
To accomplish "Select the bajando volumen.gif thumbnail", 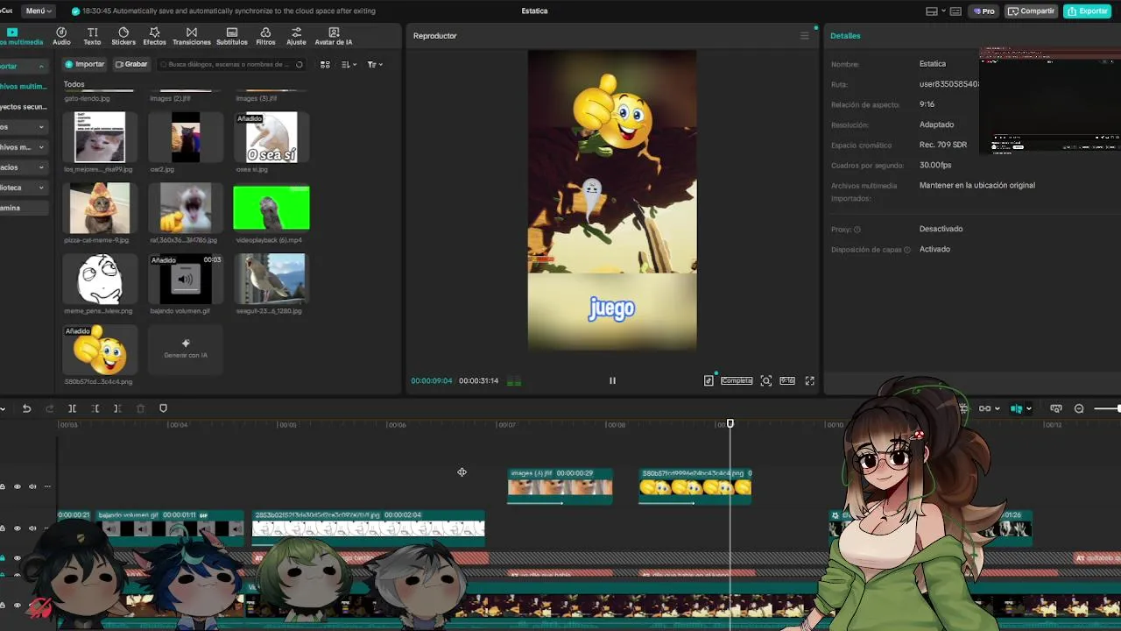I will [186, 279].
